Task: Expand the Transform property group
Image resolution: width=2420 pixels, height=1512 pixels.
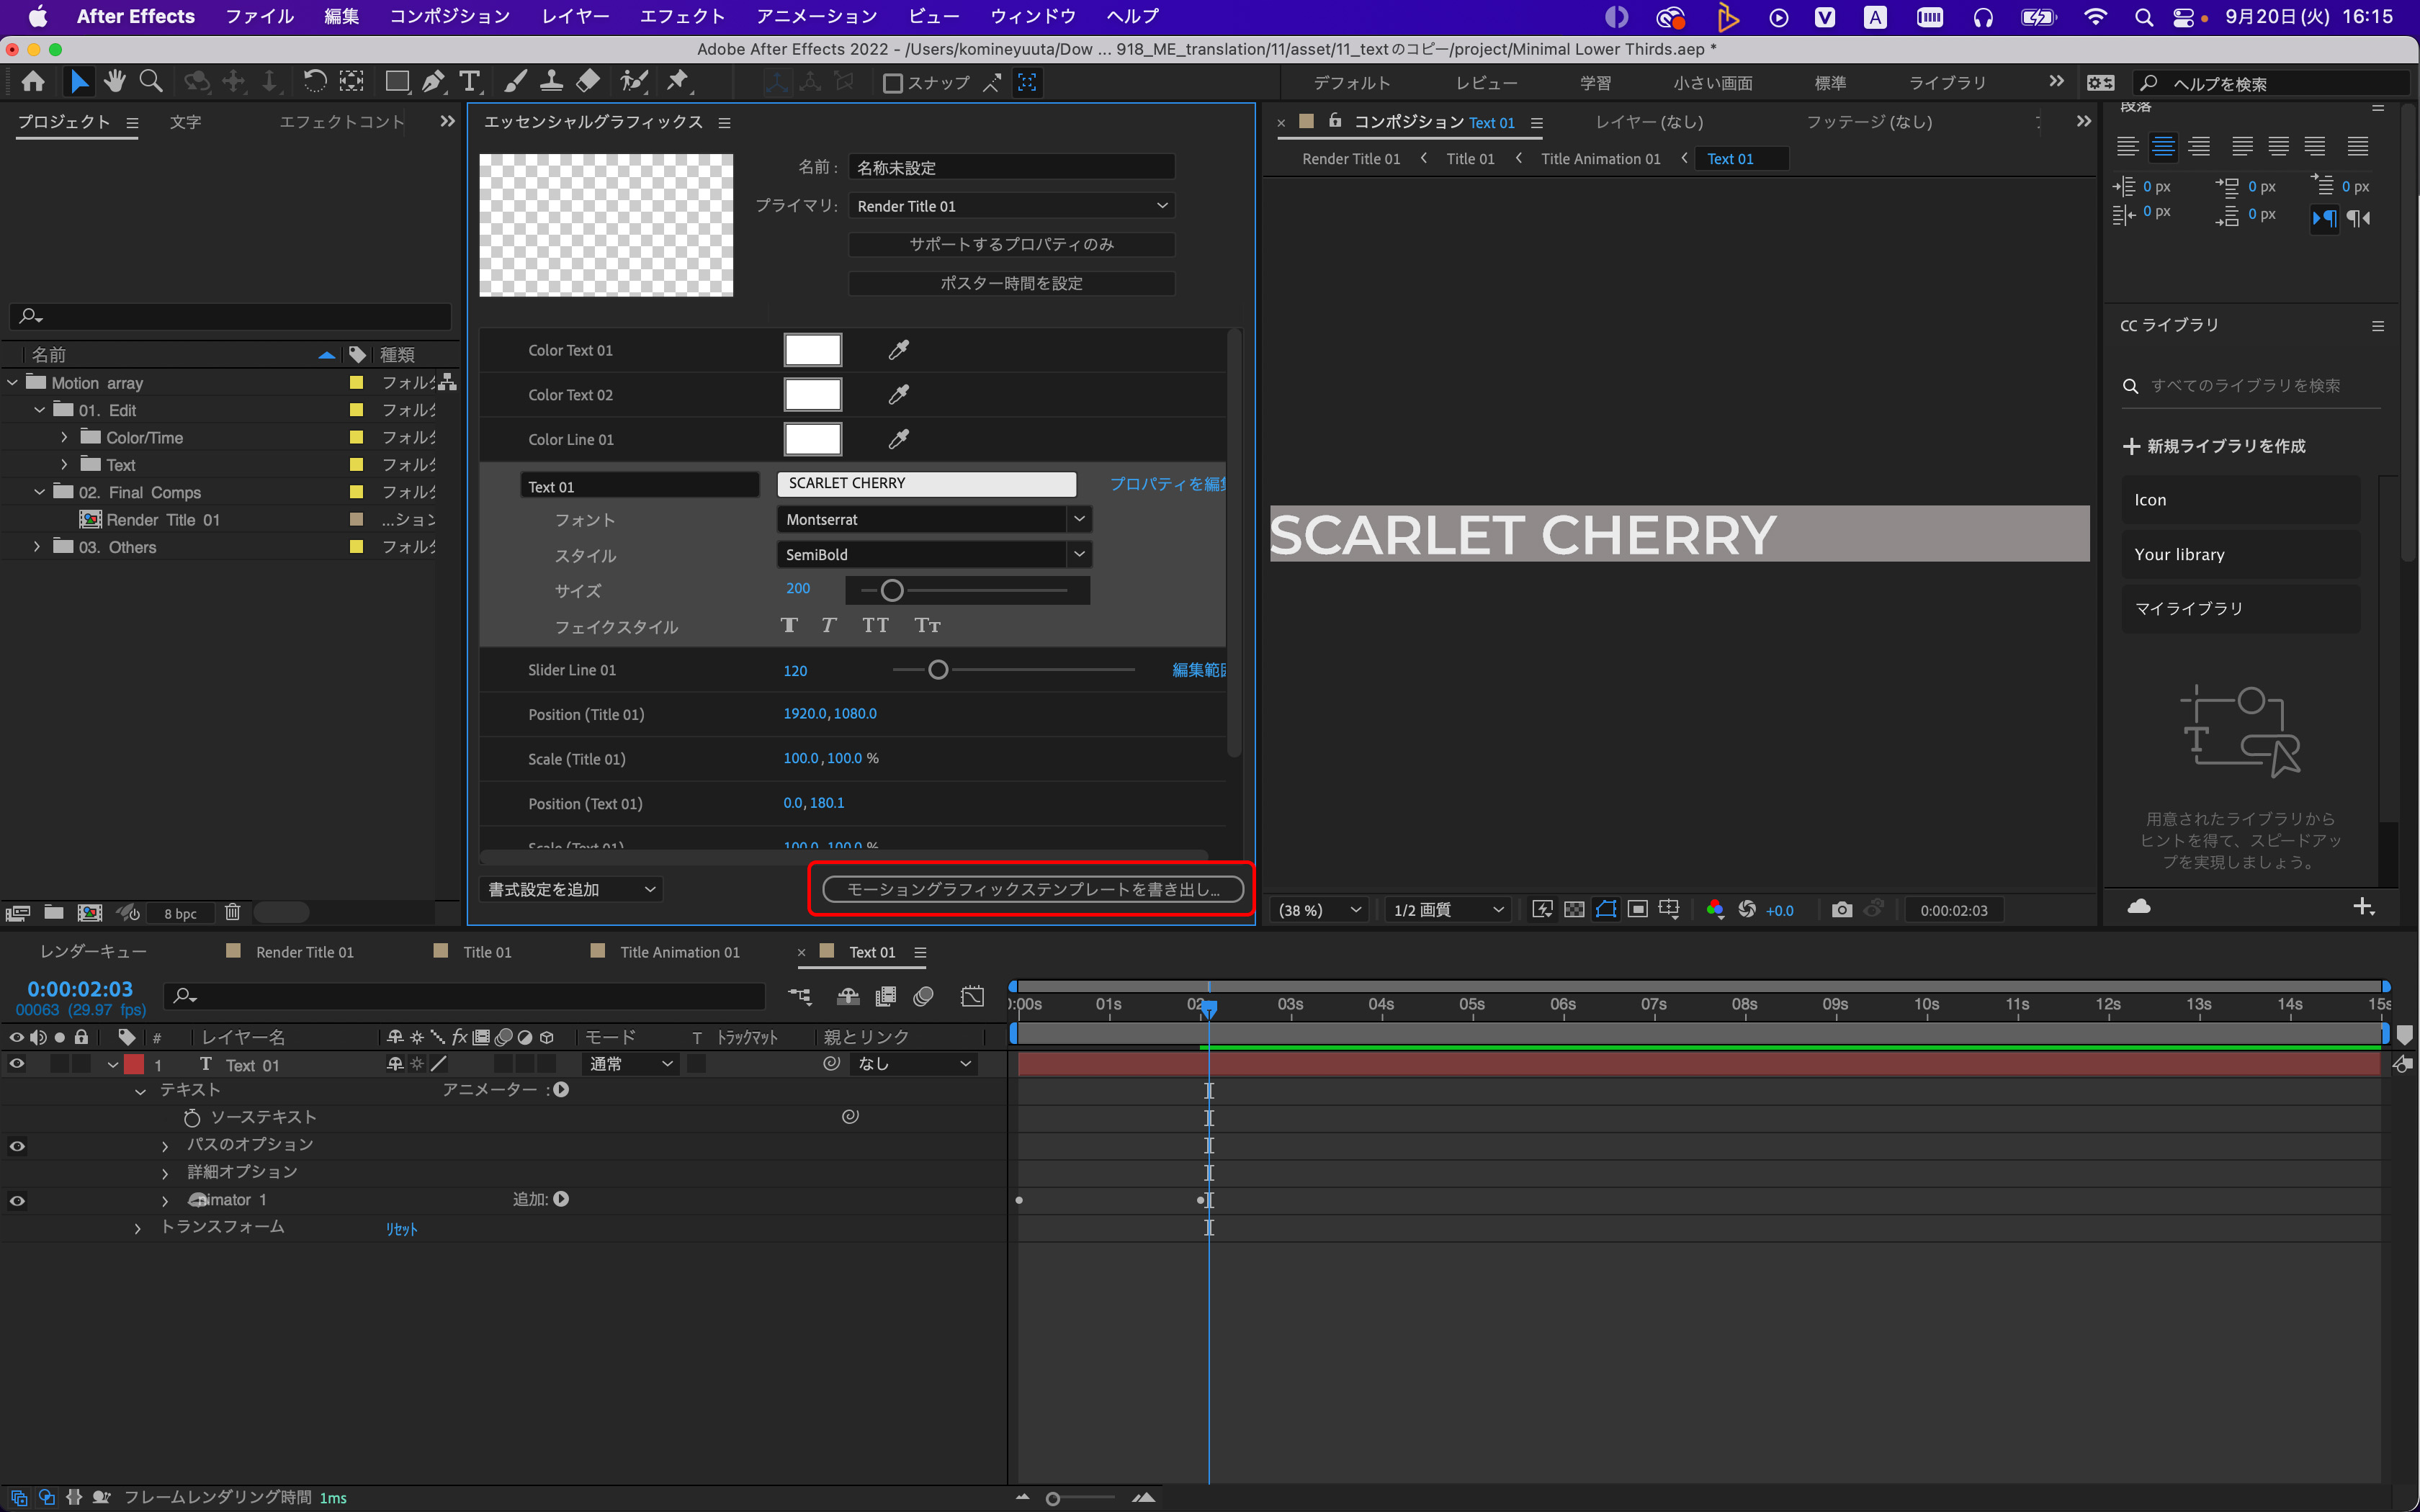Action: [138, 1227]
